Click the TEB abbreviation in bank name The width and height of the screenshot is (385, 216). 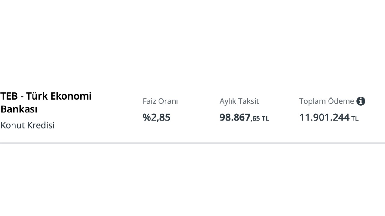pos(9,96)
